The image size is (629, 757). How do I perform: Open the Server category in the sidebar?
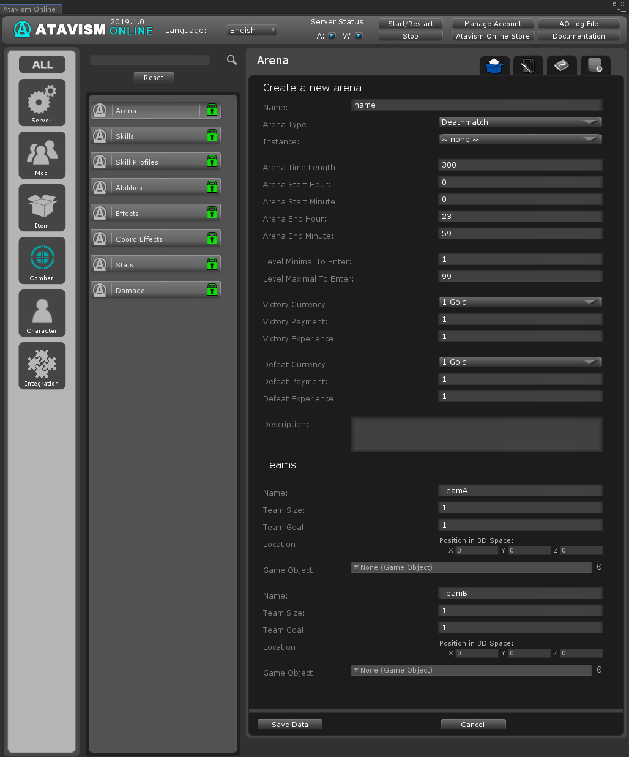click(x=42, y=102)
